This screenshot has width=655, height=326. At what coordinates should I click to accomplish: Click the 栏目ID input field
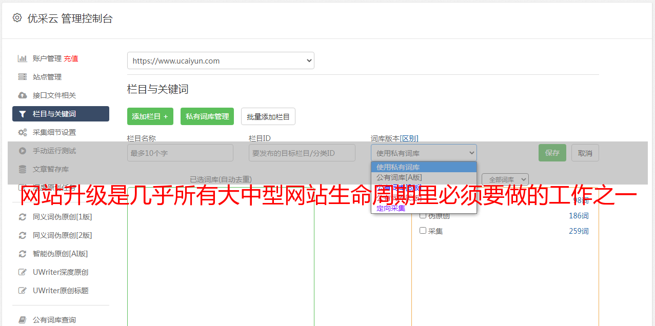click(302, 153)
